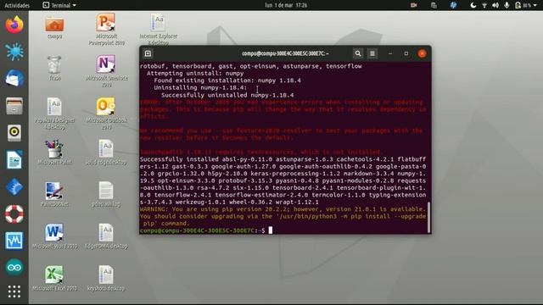Open Microsoft Powerpoint 2010 shortcut
The image size is (543, 305).
pos(106,30)
